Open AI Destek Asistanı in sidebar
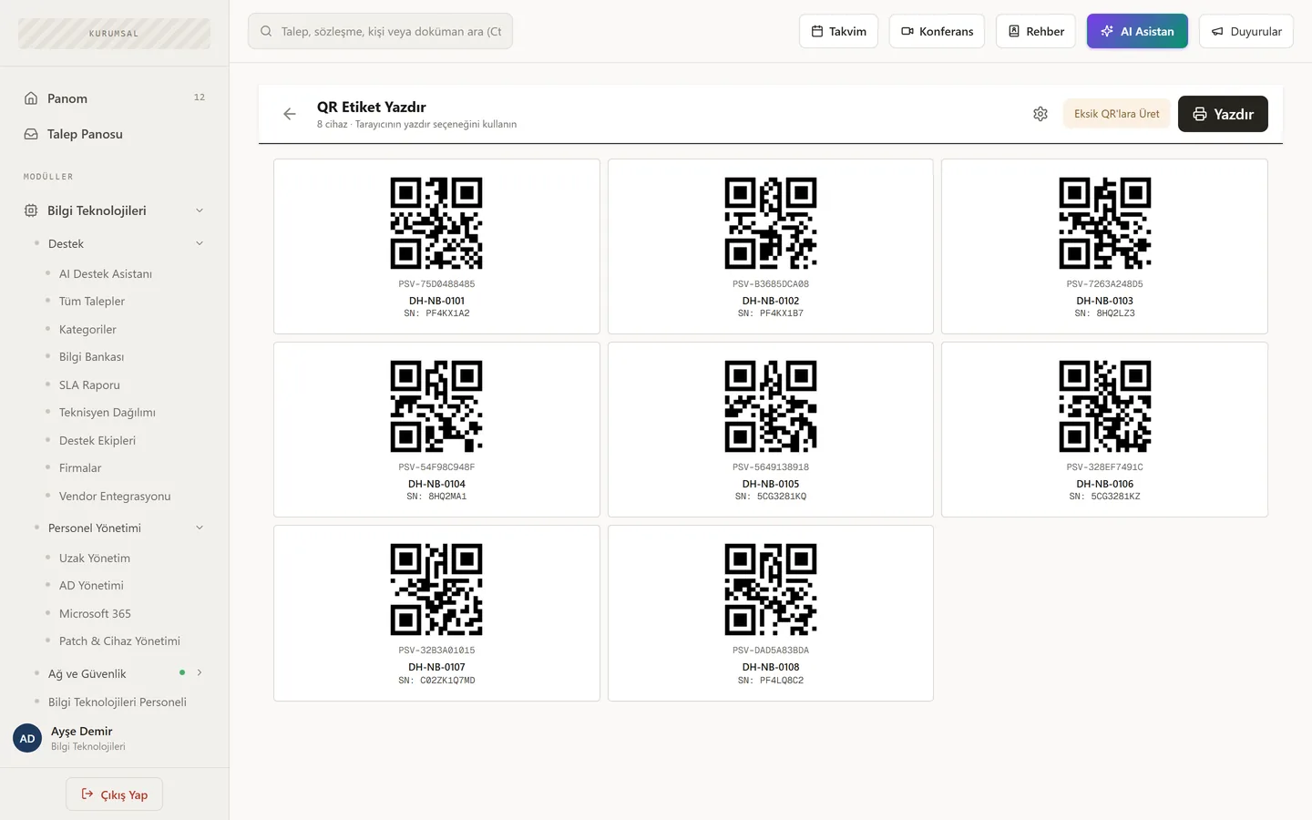The image size is (1312, 820). tap(106, 273)
